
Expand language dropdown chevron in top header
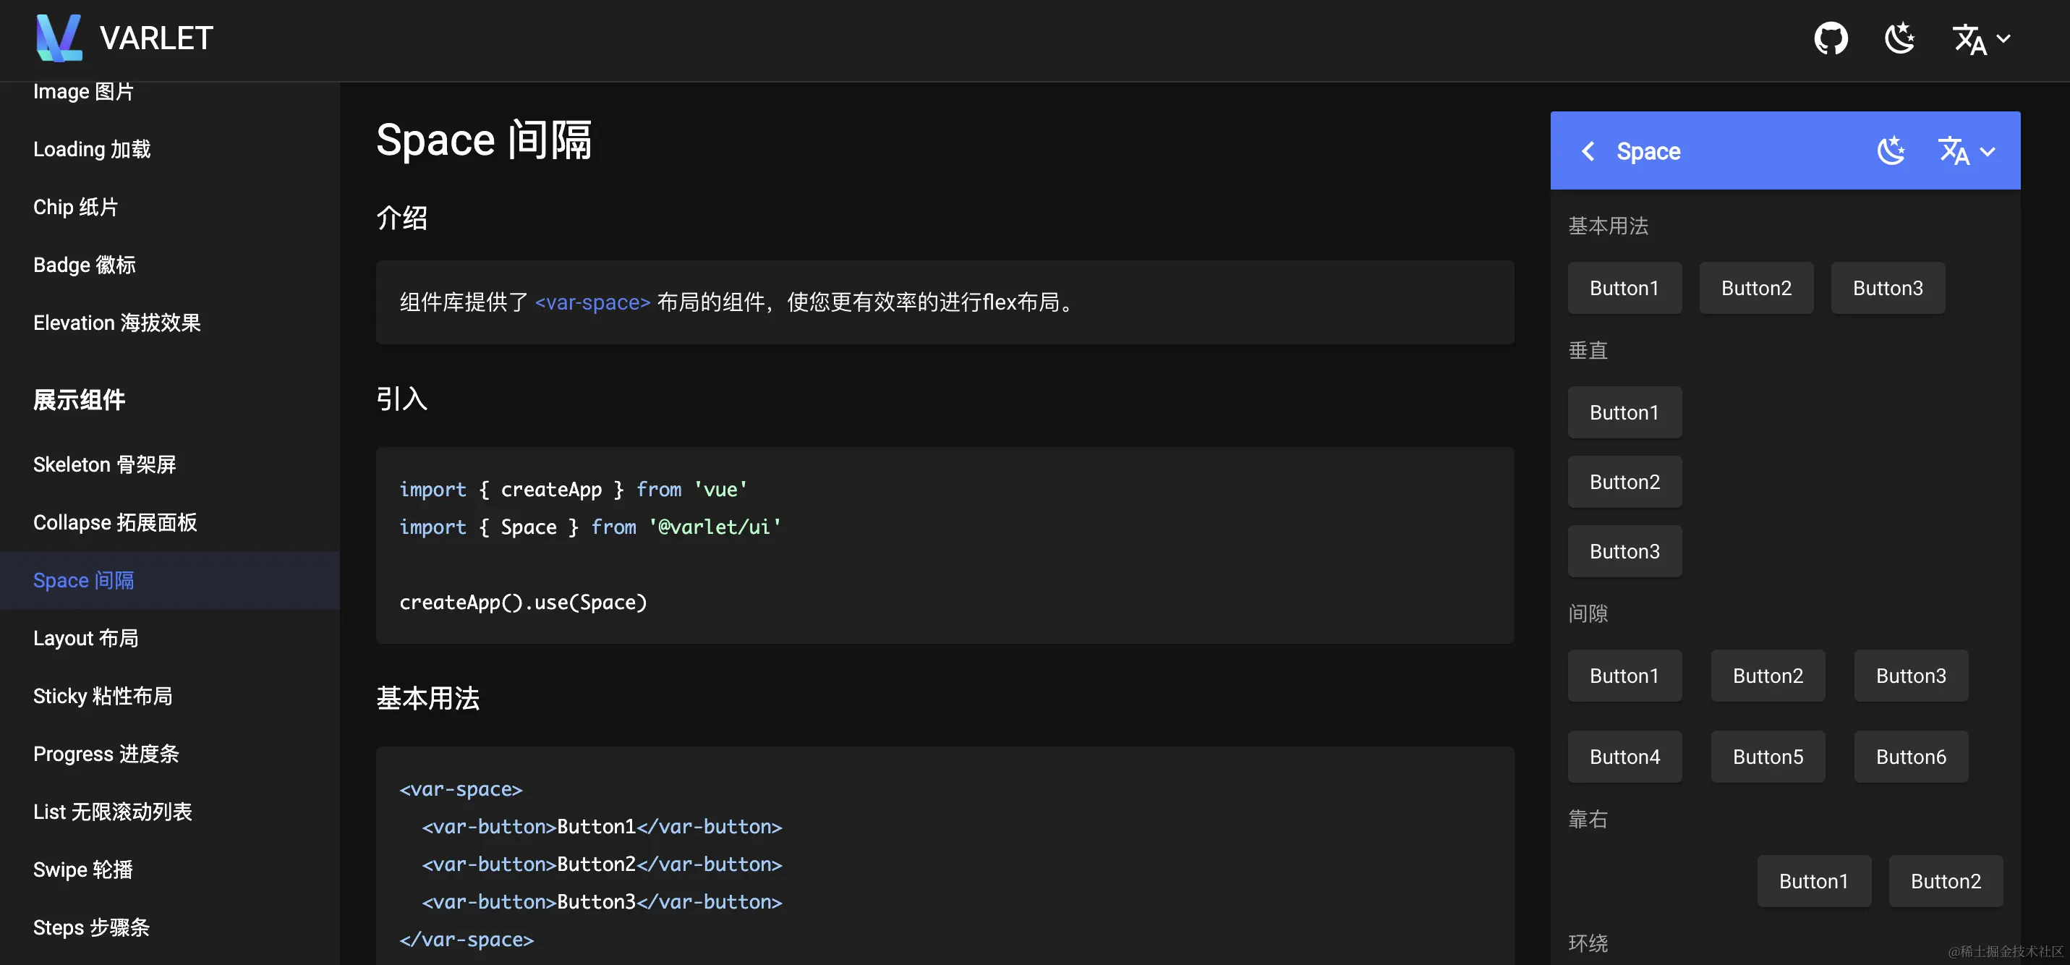tap(2004, 38)
